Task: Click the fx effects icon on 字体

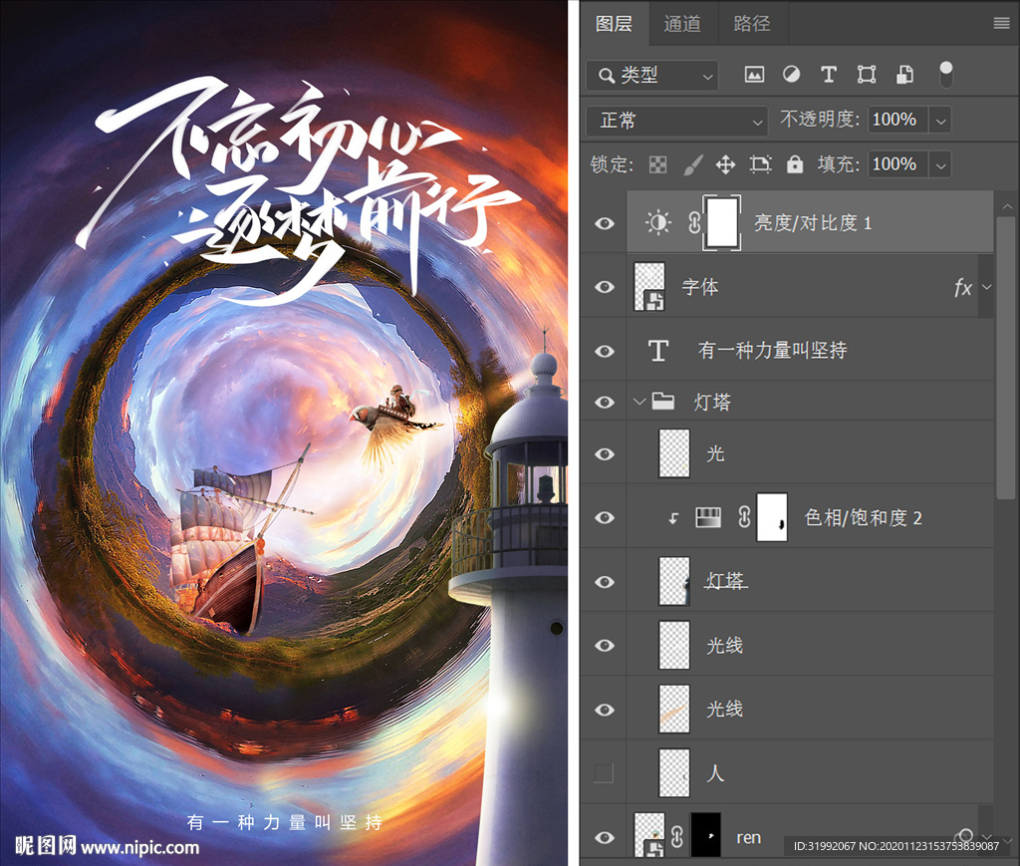Action: [963, 287]
